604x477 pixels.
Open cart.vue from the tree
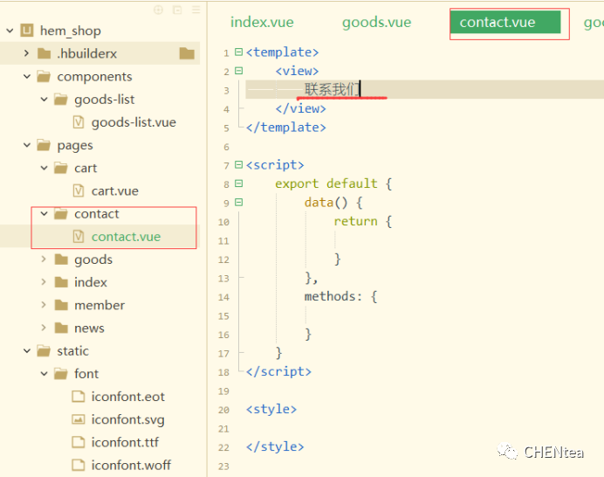click(115, 190)
